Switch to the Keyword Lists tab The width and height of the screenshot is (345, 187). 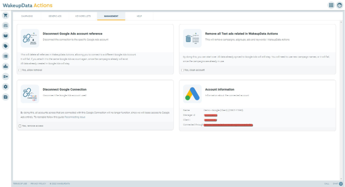pyautogui.click(x=83, y=16)
